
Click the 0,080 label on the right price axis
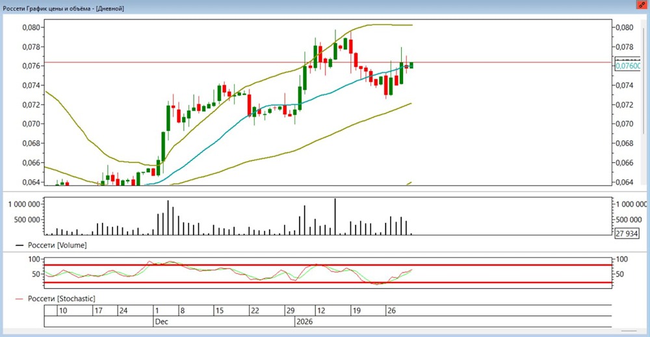pos(625,27)
